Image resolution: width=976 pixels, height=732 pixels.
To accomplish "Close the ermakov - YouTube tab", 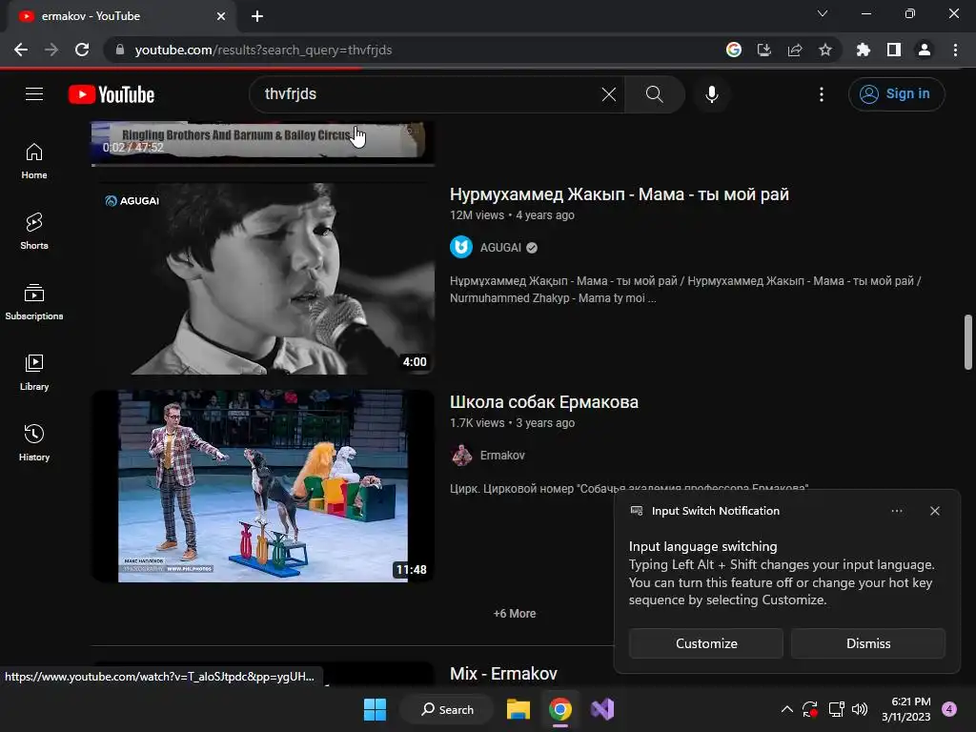I will click(221, 16).
